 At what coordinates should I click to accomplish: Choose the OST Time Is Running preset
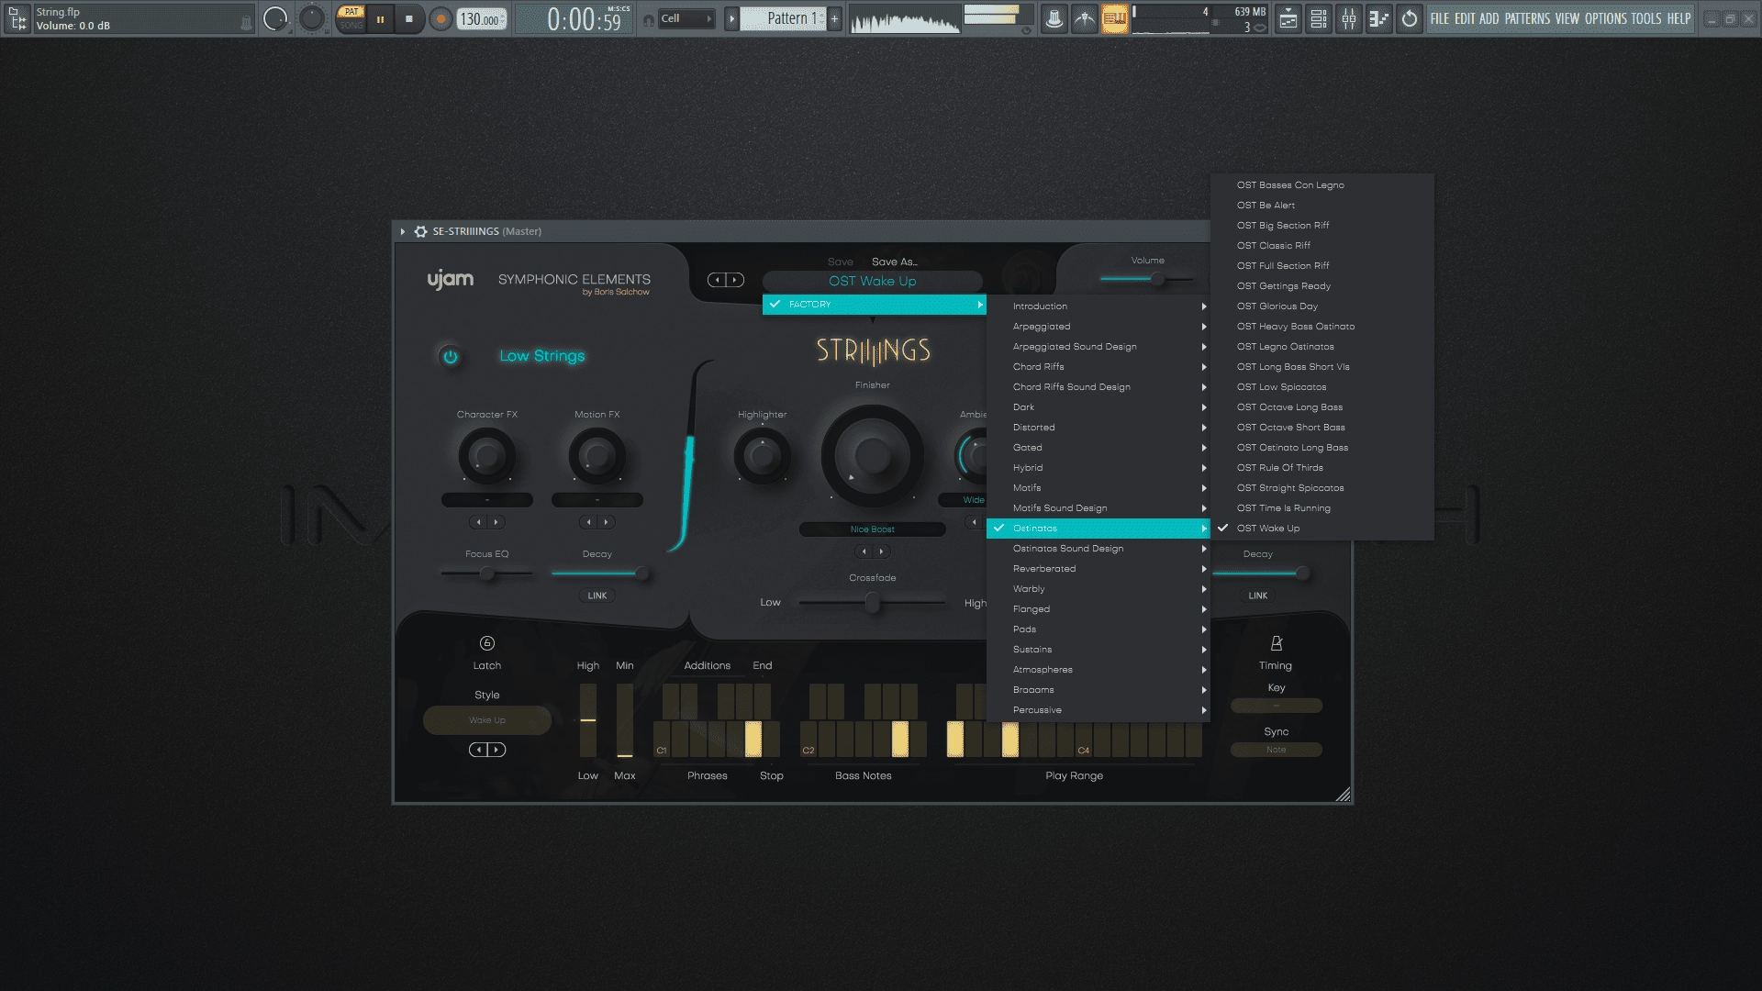click(1322, 508)
